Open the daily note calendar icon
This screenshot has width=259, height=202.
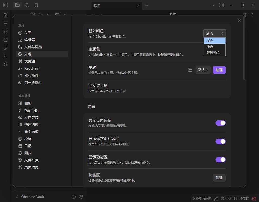pos(6,39)
